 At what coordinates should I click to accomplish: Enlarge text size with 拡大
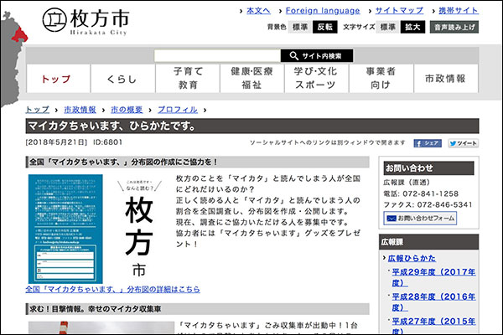pos(412,27)
